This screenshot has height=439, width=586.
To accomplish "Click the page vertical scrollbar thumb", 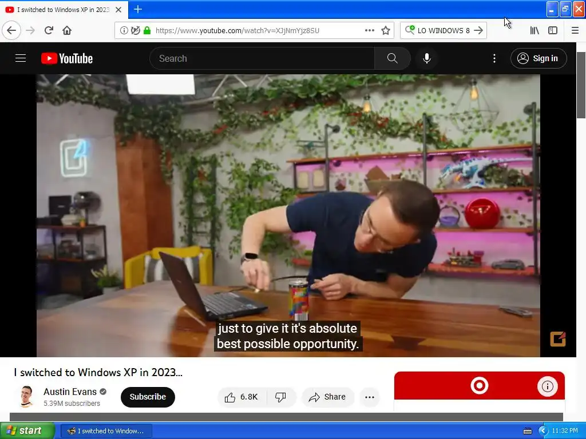I will [581, 85].
